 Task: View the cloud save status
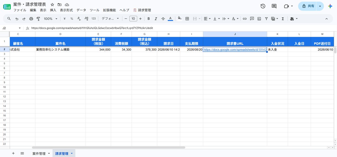67,5
